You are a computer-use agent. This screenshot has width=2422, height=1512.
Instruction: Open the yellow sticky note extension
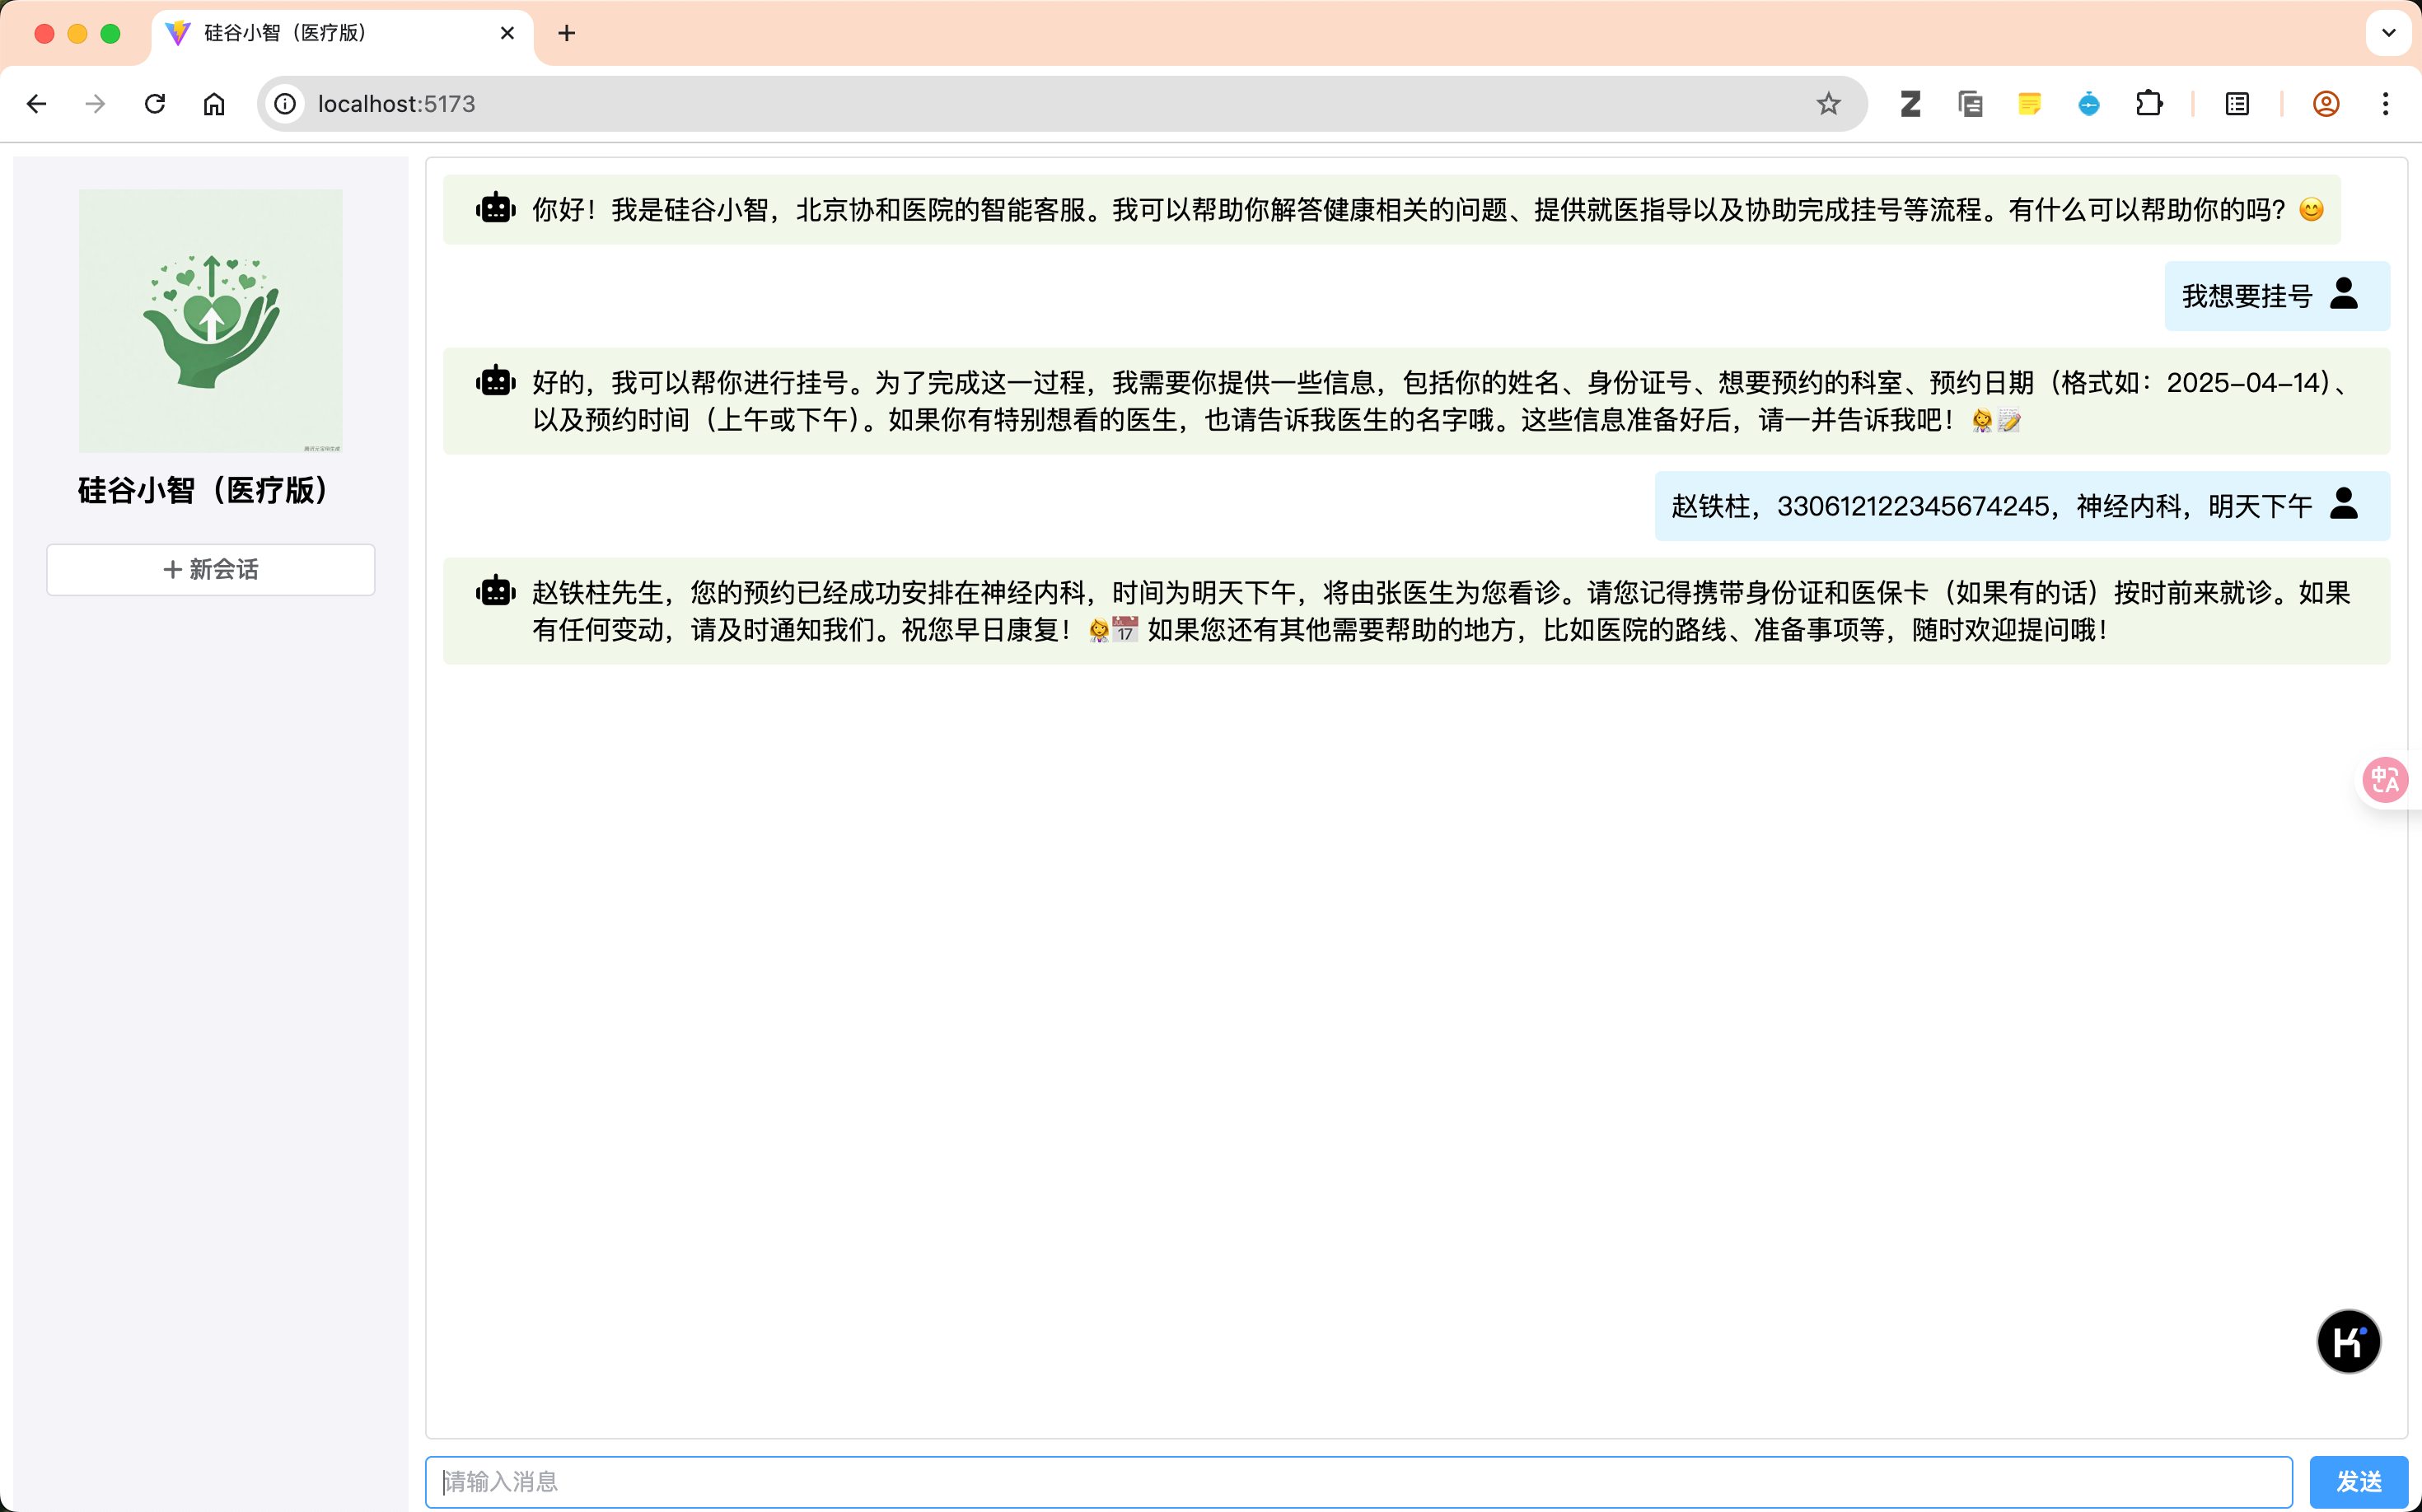(x=2029, y=104)
